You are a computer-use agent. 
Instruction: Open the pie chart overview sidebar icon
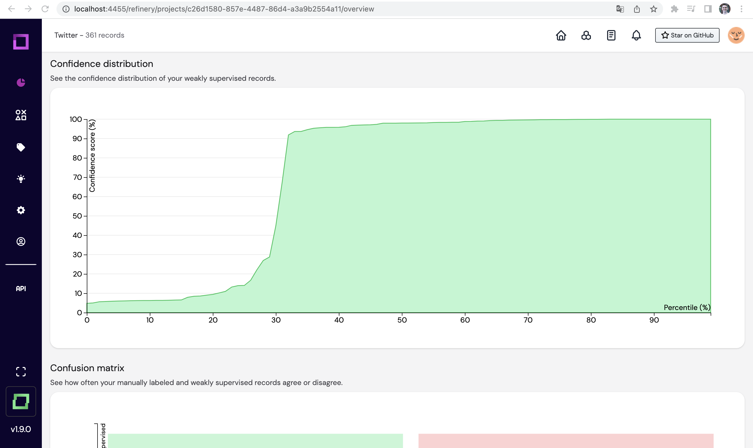click(x=21, y=82)
